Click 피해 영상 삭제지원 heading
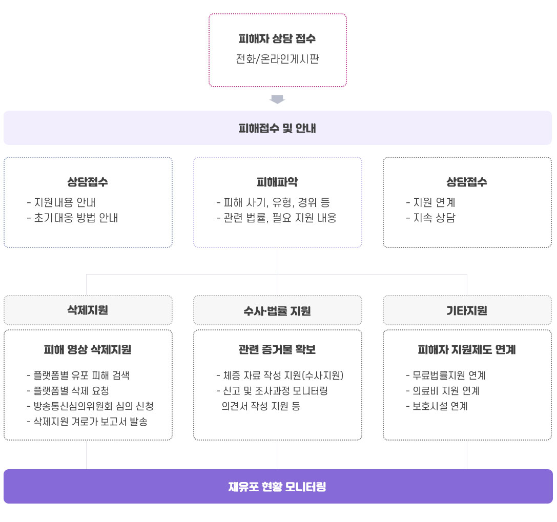Viewport: 557px width, 522px height. [x=88, y=349]
